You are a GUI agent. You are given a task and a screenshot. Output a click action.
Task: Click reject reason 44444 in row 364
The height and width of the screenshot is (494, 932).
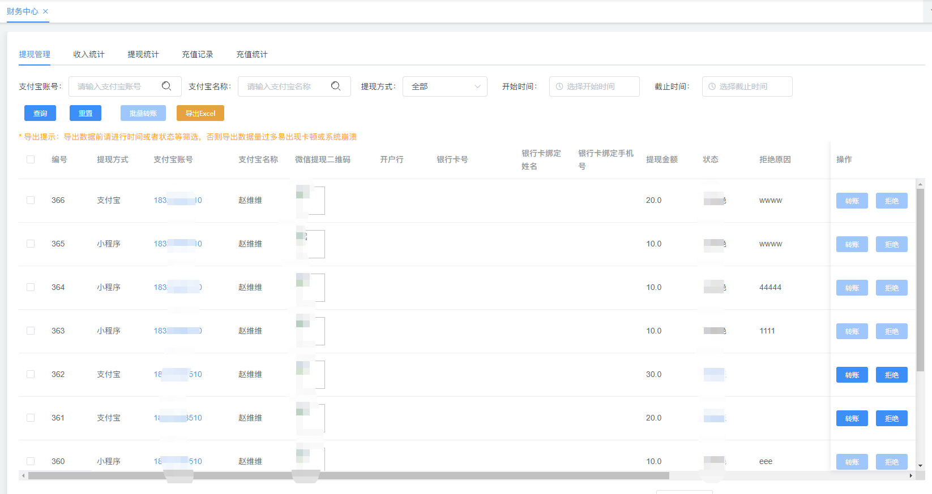(770, 287)
